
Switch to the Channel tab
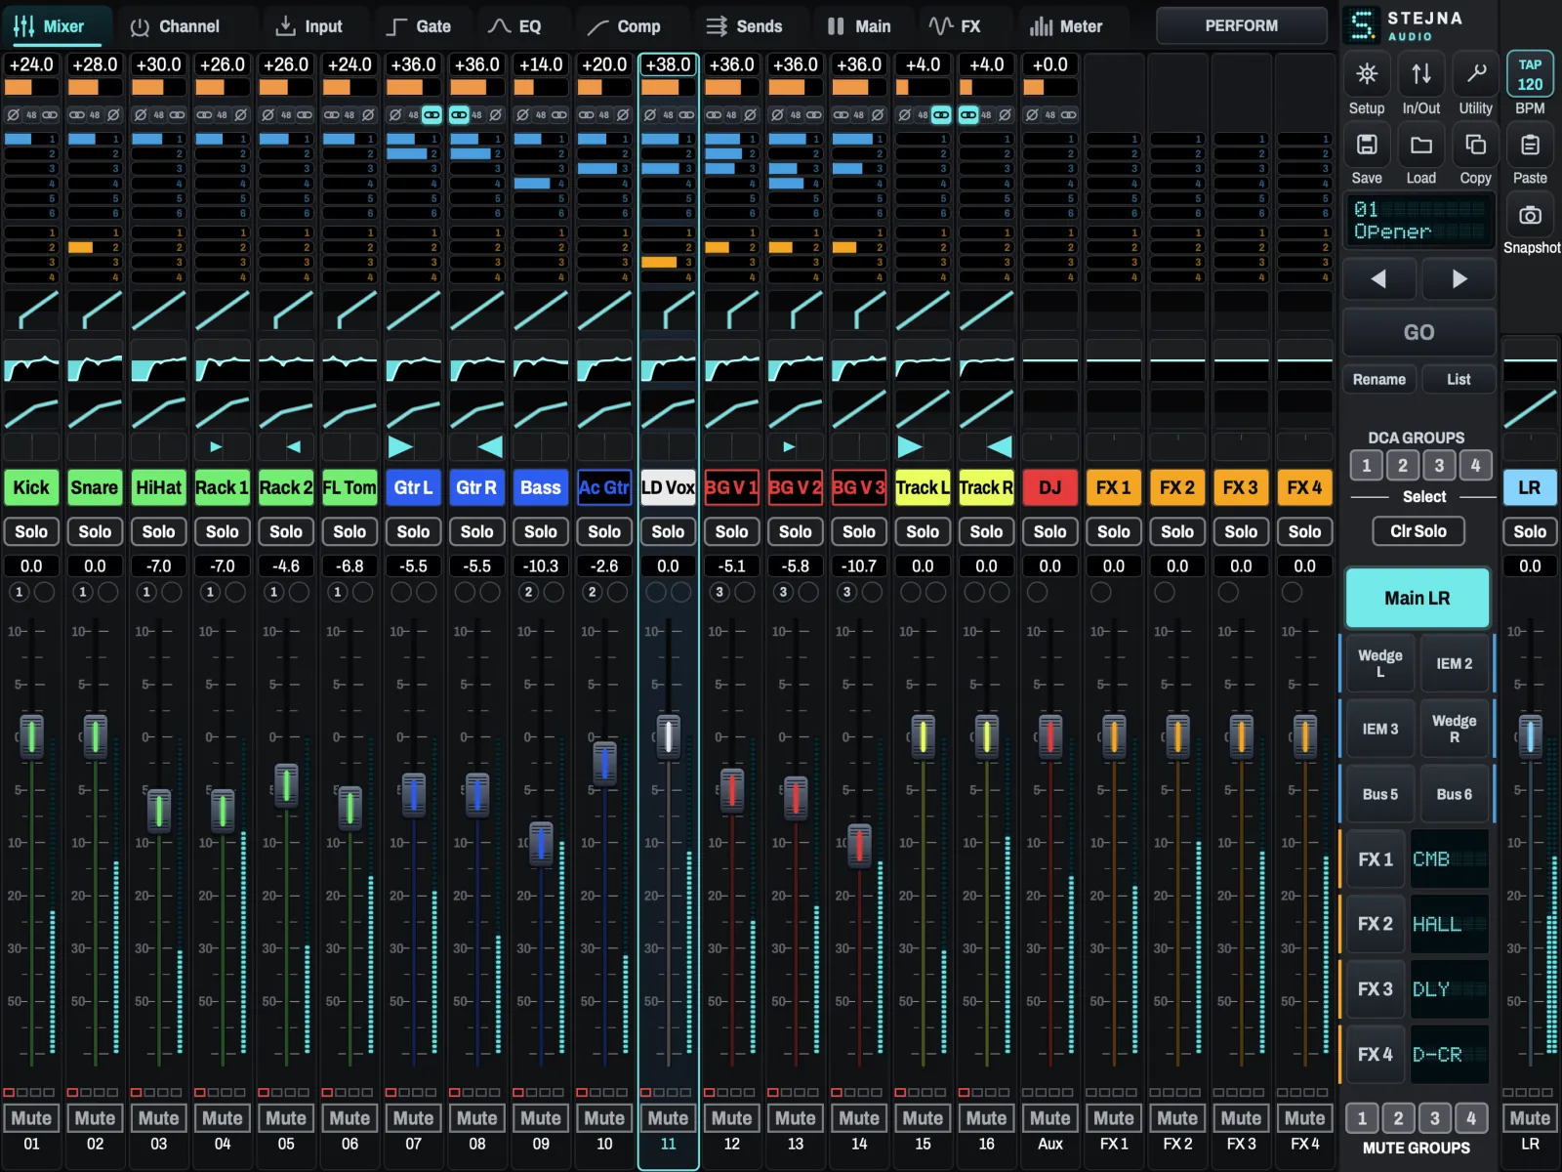[x=176, y=26]
